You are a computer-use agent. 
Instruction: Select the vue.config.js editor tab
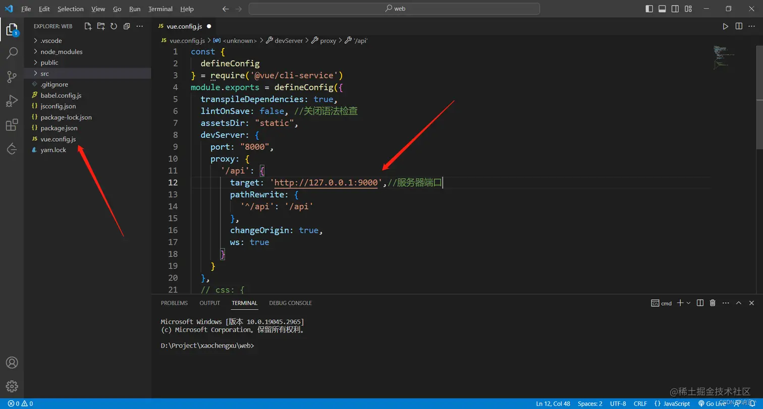[x=184, y=26]
